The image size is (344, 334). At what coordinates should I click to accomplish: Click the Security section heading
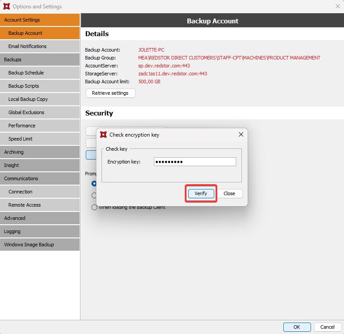[x=99, y=113]
